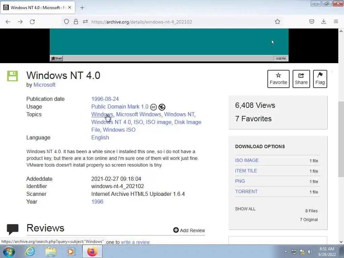
Task: Open the ISO topic link
Action: point(138,122)
